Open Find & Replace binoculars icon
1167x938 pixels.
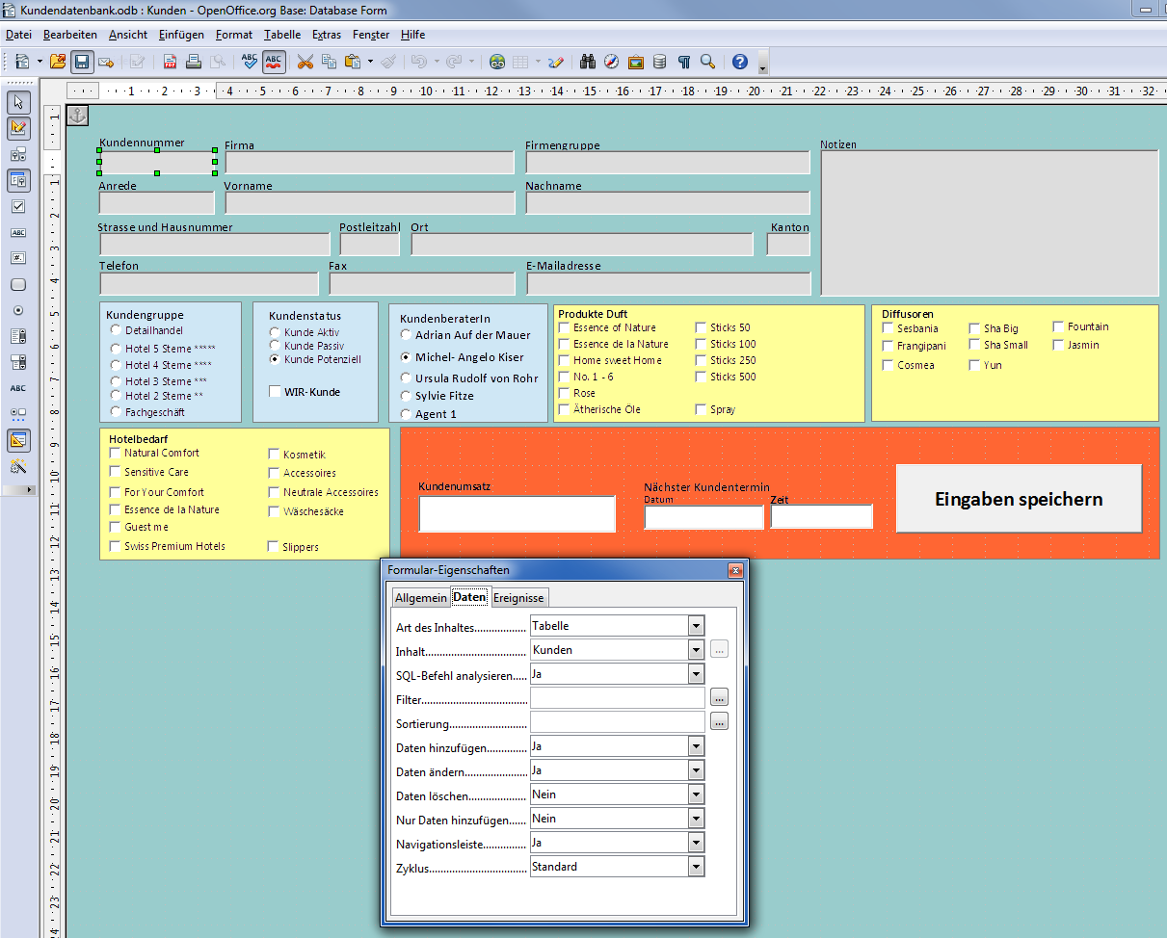tap(588, 62)
